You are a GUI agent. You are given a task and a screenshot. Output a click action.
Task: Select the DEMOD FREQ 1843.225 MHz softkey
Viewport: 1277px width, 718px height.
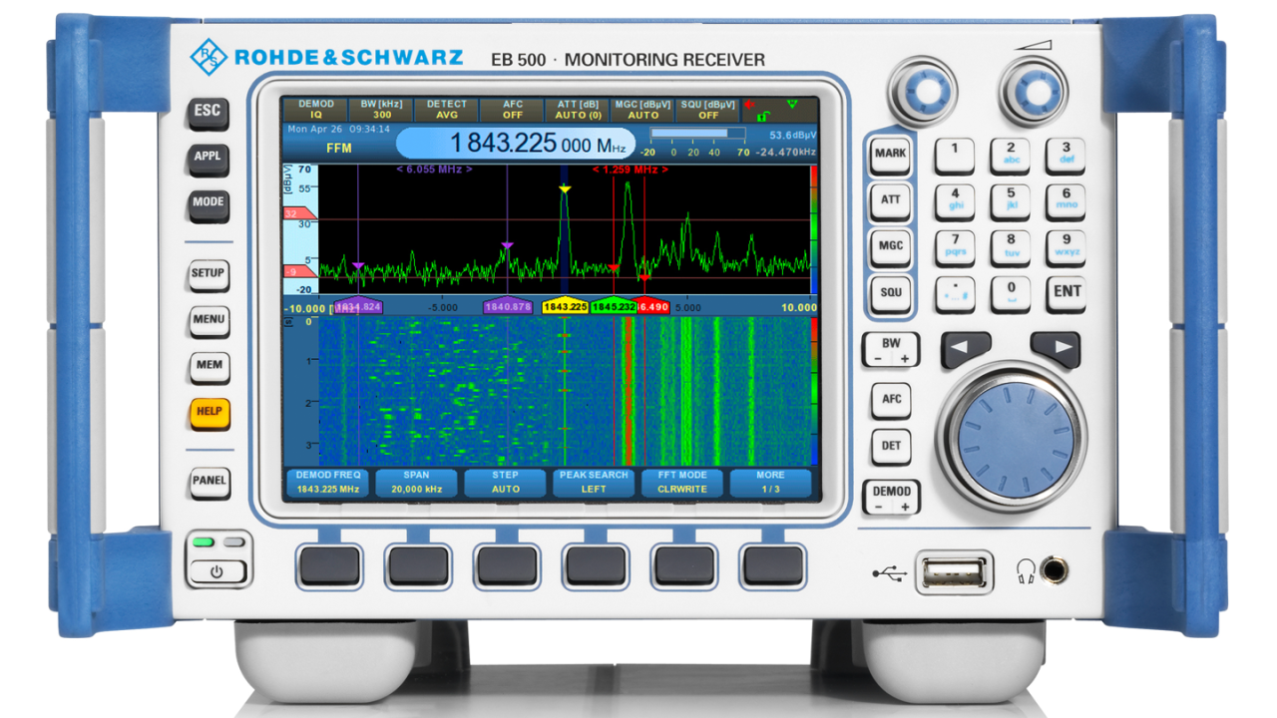click(x=328, y=483)
